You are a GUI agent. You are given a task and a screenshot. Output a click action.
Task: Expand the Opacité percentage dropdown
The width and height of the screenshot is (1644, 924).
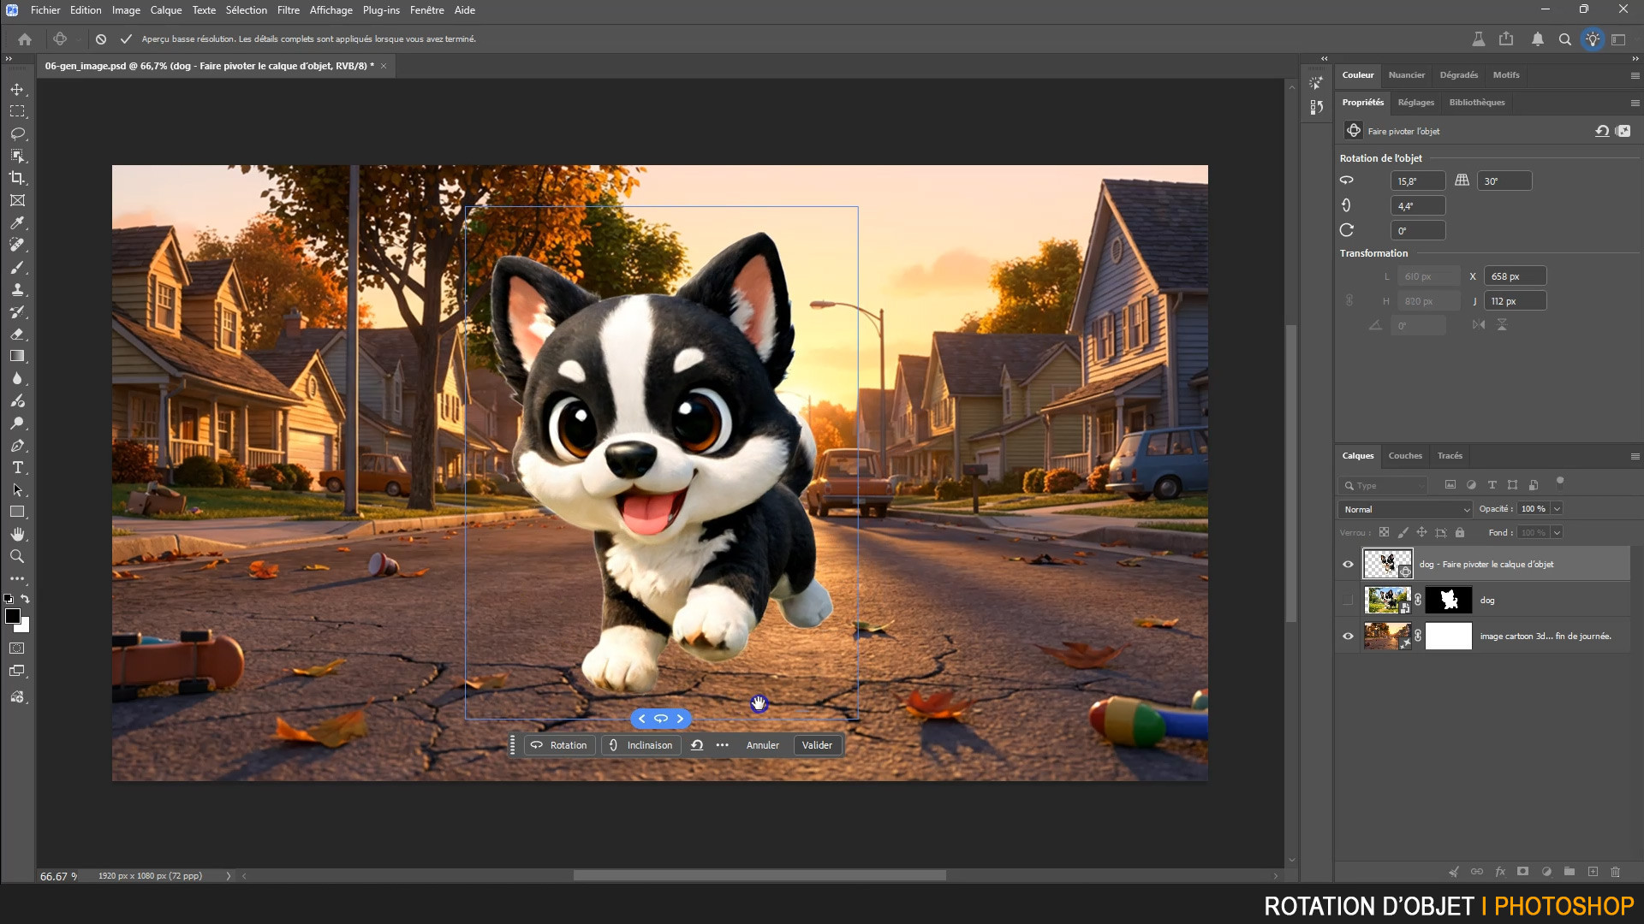tap(1557, 509)
